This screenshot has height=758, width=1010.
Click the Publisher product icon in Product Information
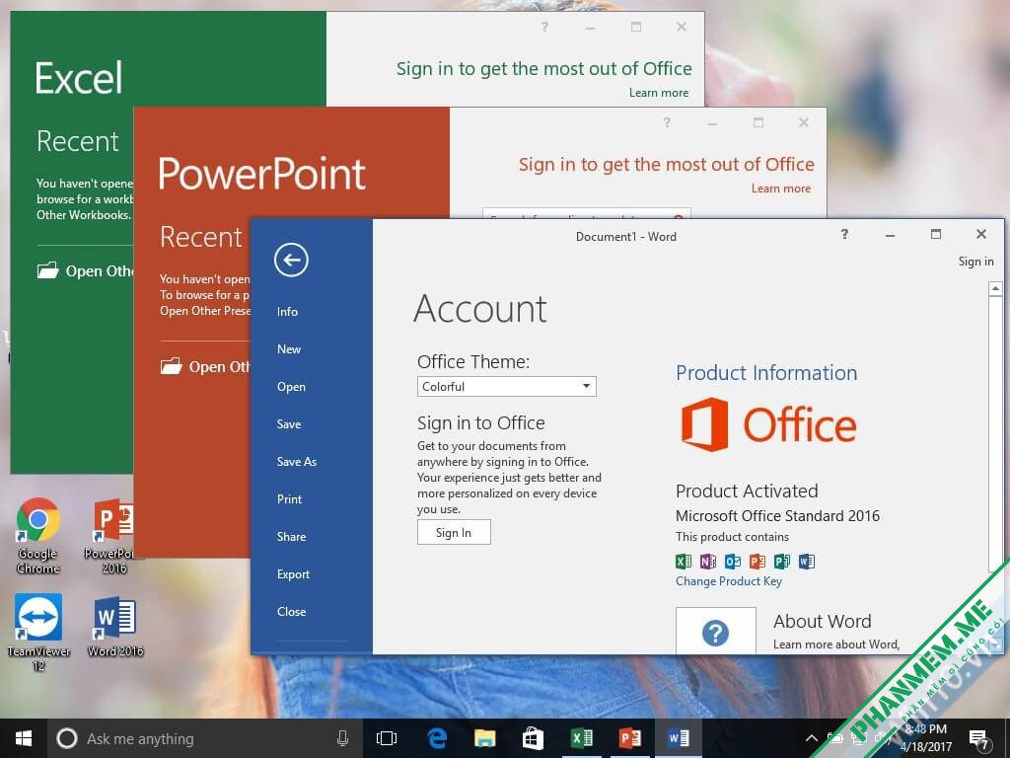(782, 562)
